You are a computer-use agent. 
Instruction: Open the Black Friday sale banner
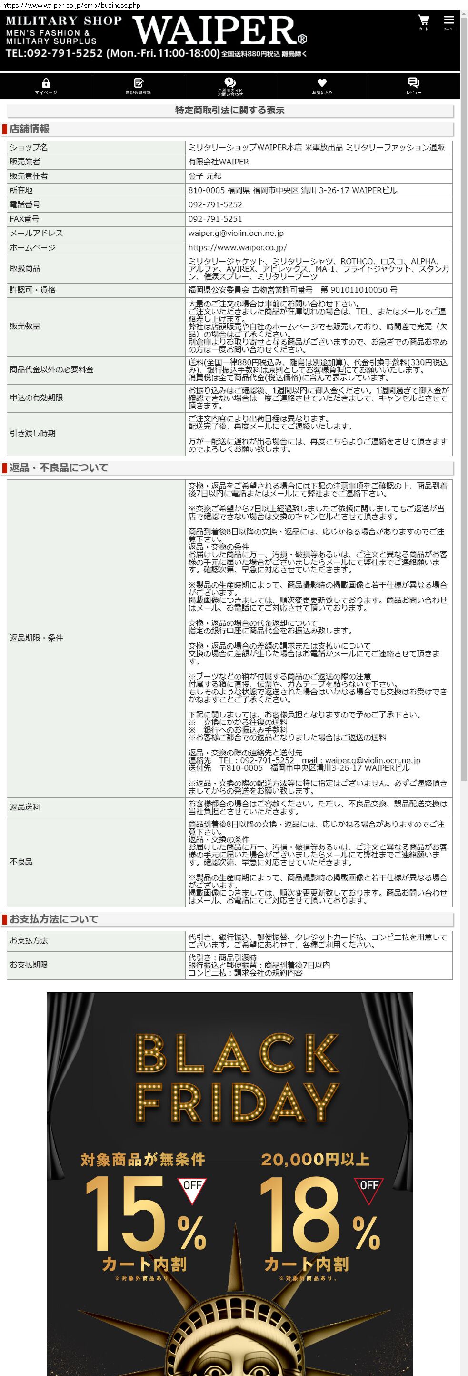[229, 1175]
